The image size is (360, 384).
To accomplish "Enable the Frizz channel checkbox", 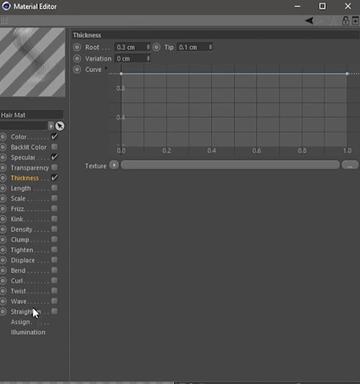I will 54,209.
